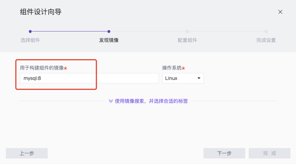Click the 发现镜像 step dot

pyautogui.click(x=109, y=31)
